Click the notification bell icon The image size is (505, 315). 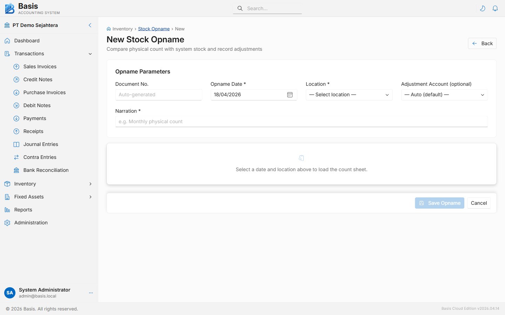coord(495,8)
